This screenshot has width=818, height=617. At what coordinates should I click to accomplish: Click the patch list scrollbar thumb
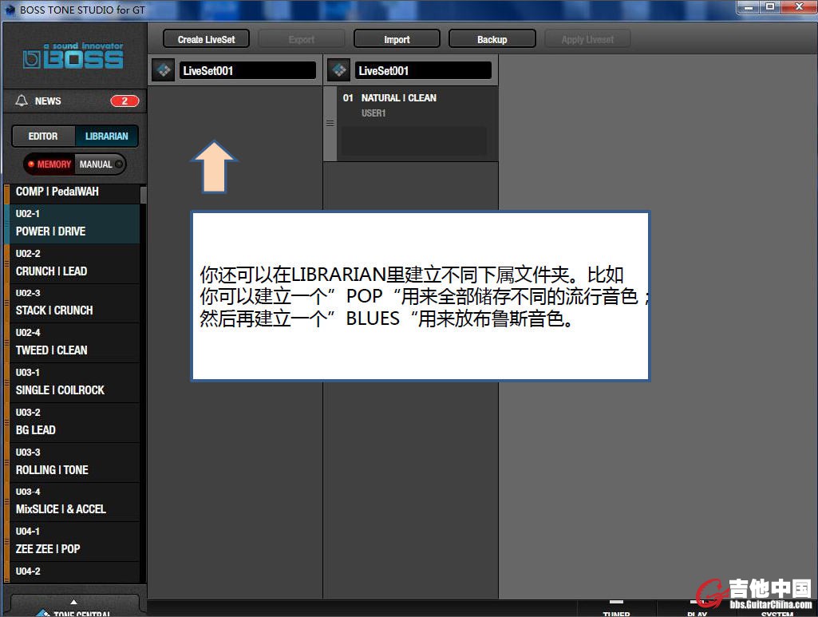pyautogui.click(x=143, y=194)
